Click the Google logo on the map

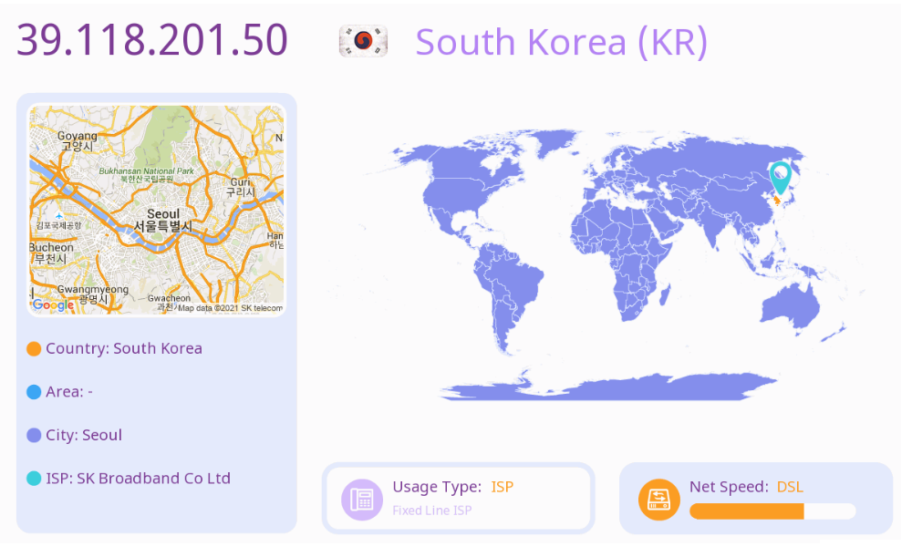tap(53, 305)
